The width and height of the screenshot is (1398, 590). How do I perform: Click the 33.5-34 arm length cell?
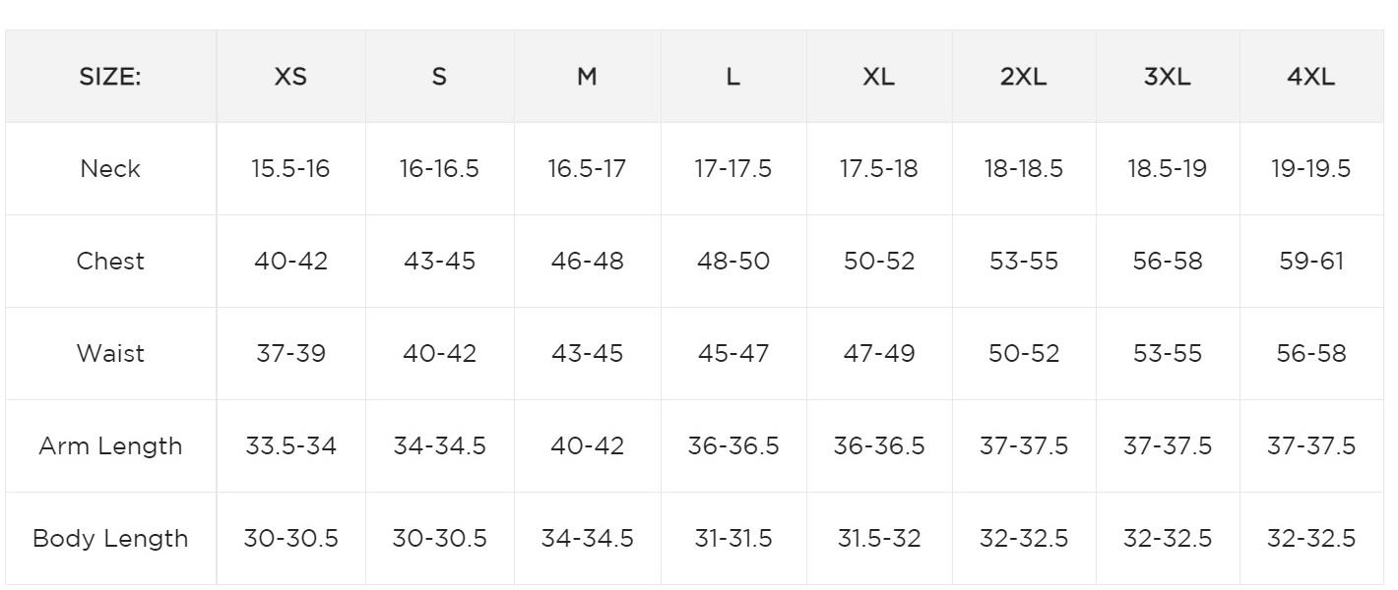290,446
